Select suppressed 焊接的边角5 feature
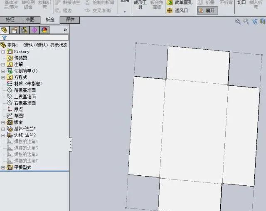 pos(26,148)
